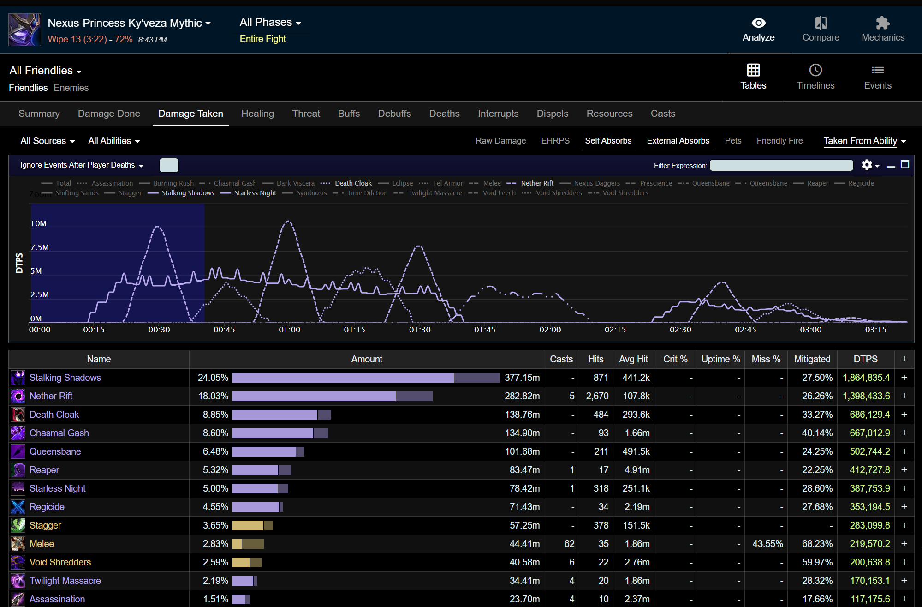The width and height of the screenshot is (922, 607).
Task: Toggle Nether Rift series in chart legend
Action: (x=537, y=183)
